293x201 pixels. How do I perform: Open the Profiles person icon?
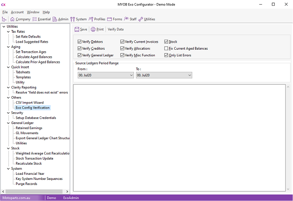coord(91,19)
